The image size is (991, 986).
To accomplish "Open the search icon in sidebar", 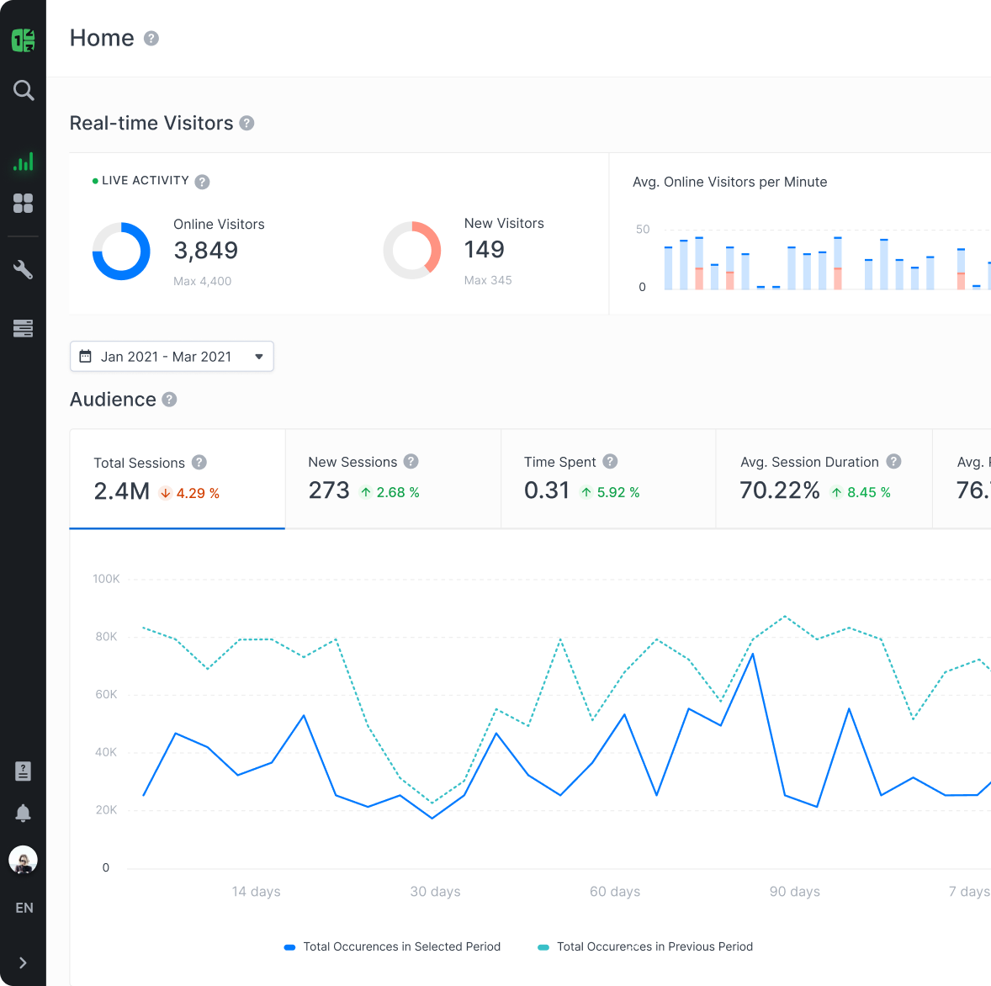I will [x=24, y=90].
